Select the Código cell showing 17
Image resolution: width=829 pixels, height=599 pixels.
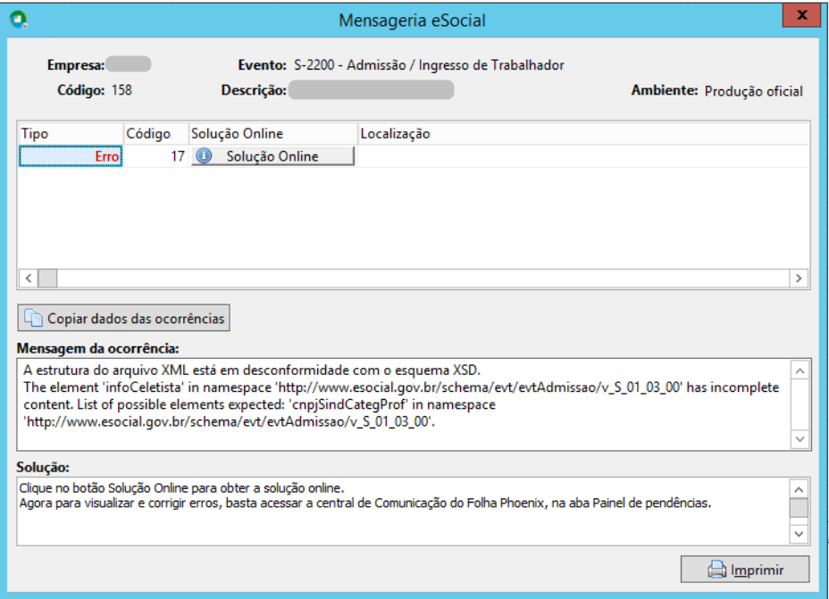[x=156, y=156]
